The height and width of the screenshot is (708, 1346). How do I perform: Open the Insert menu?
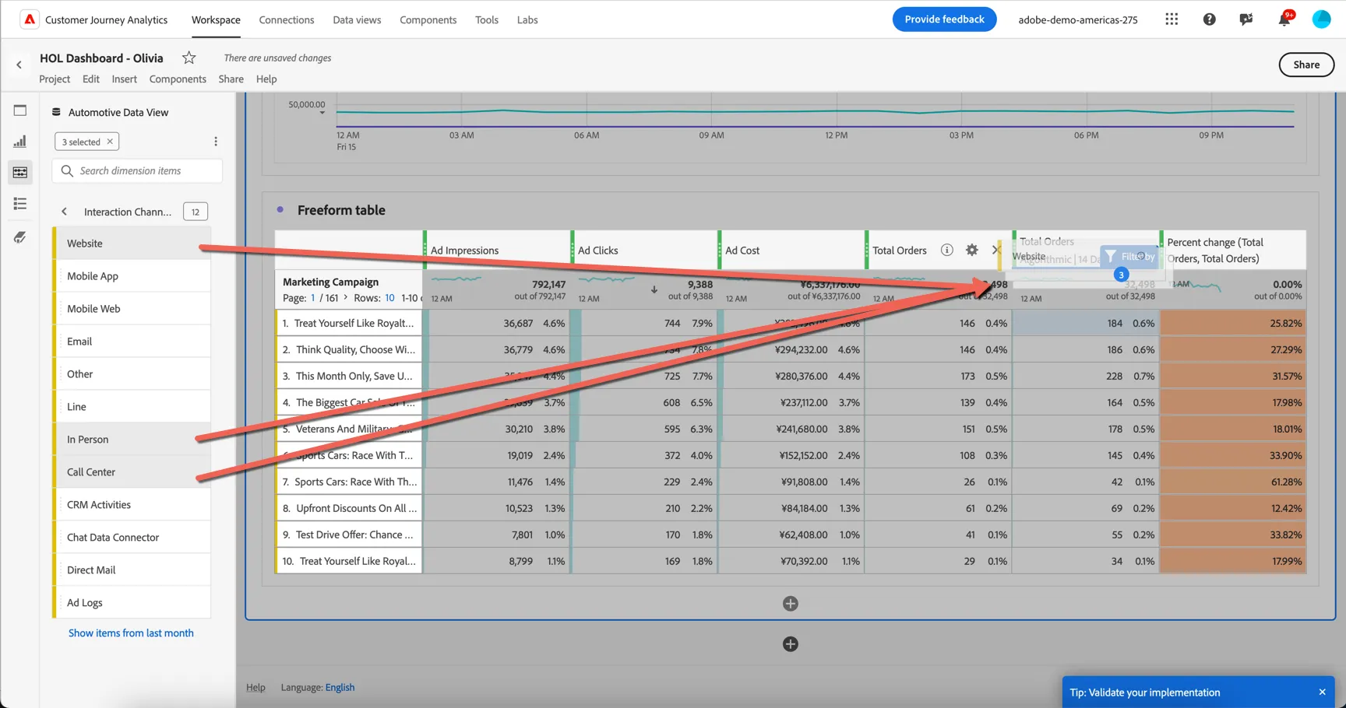tap(124, 79)
